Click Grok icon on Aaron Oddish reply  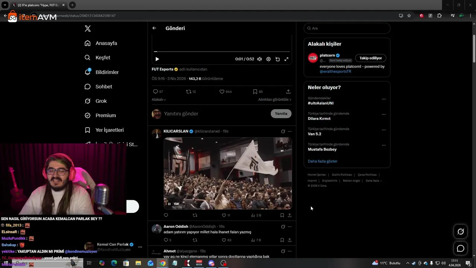coord(283,227)
